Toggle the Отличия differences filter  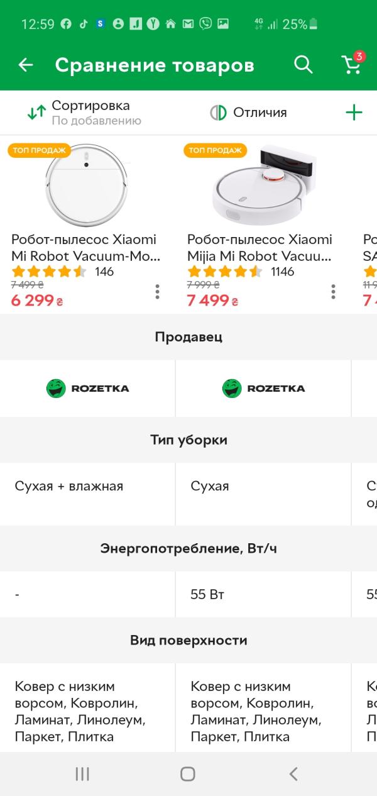(x=248, y=113)
